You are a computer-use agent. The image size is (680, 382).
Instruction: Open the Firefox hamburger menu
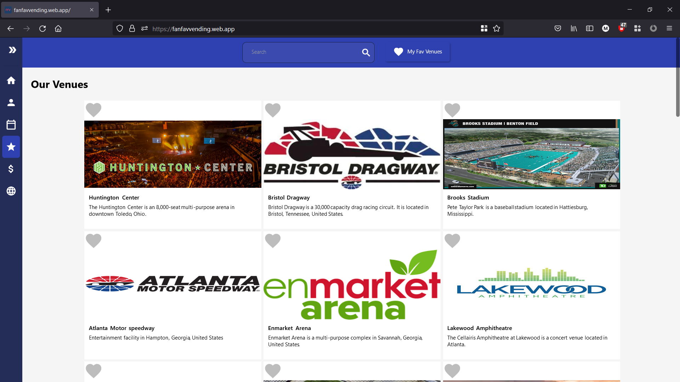(x=669, y=29)
